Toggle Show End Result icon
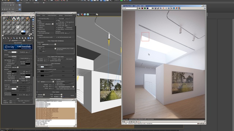 [28, 38]
